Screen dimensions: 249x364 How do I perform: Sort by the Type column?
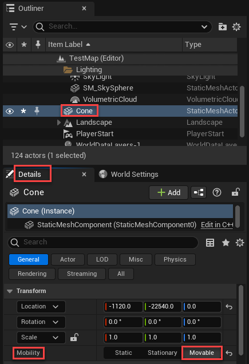point(210,45)
